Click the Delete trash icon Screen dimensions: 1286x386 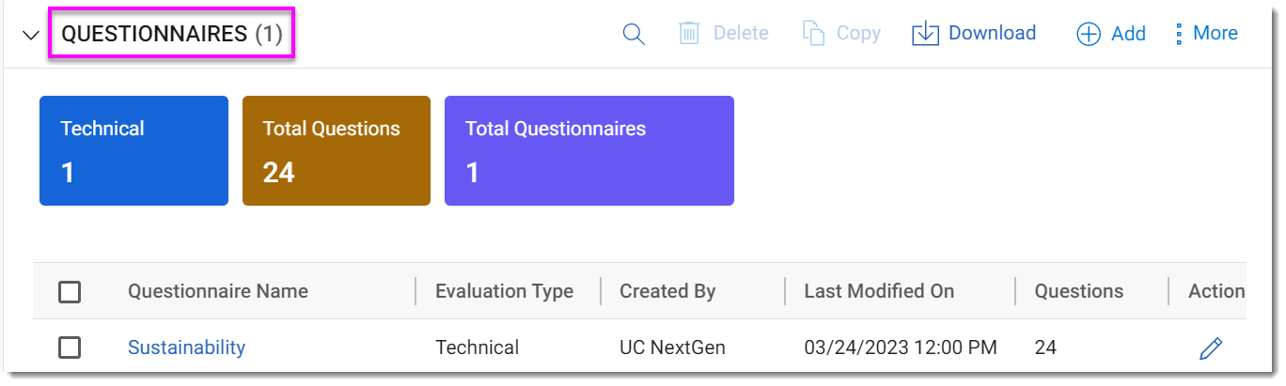(690, 34)
